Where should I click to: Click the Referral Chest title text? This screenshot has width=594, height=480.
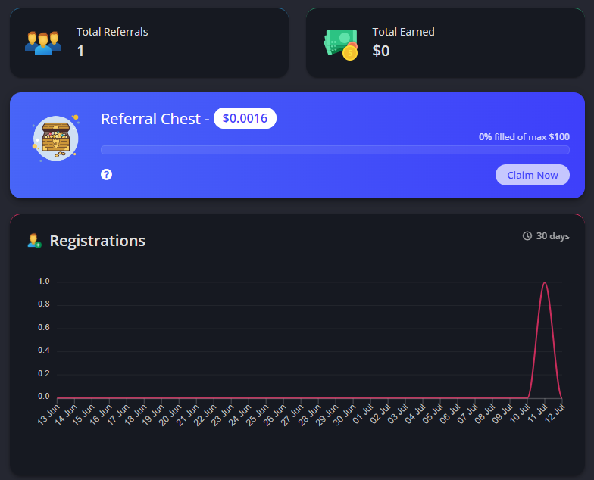(x=151, y=119)
